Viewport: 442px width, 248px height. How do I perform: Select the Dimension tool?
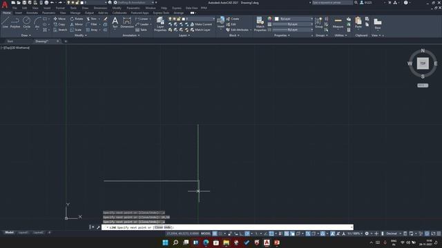click(127, 22)
